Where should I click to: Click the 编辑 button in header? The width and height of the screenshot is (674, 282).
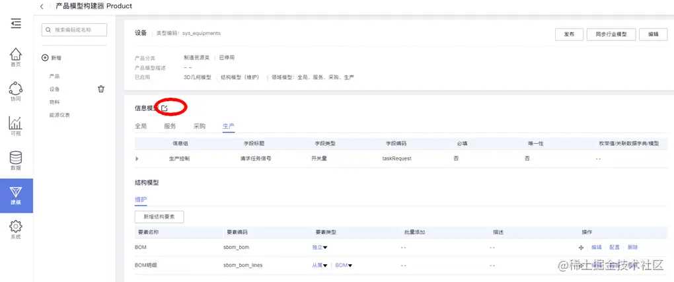coord(653,34)
